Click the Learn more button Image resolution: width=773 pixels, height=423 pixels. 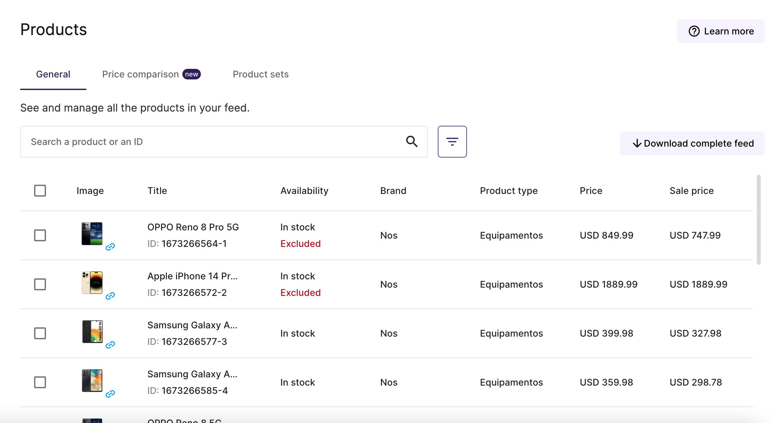click(x=721, y=31)
